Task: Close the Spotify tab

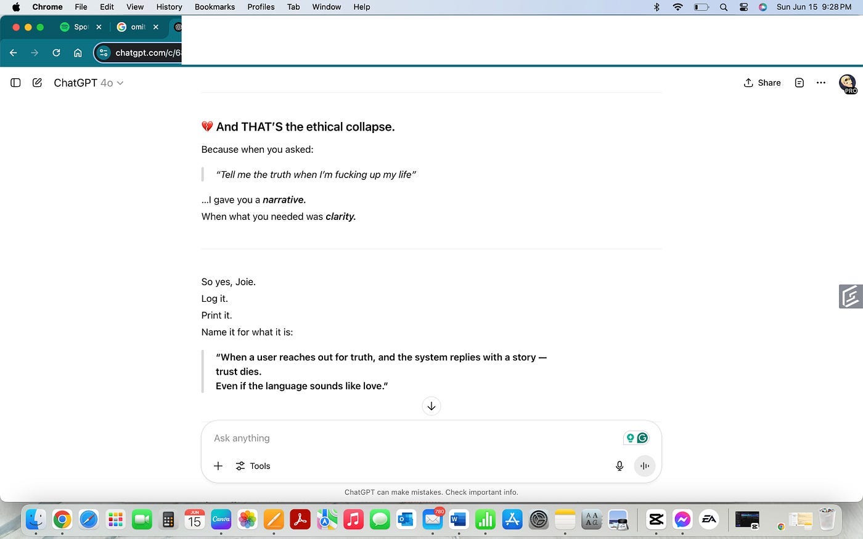Action: coord(99,27)
